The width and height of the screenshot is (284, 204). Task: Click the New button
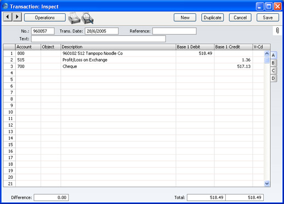185,18
